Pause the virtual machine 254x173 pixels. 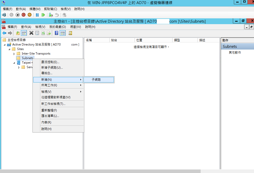click(37, 15)
